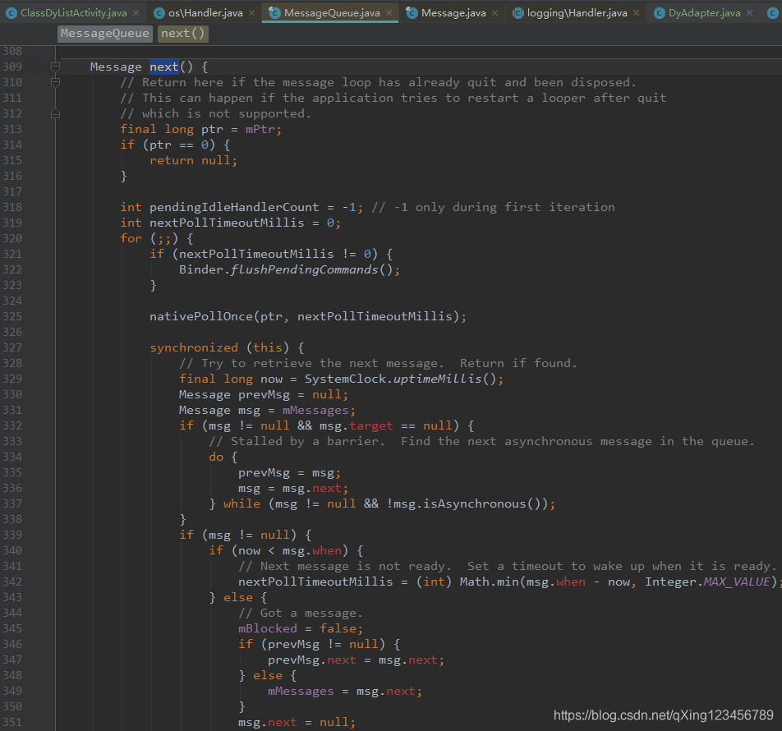Close the MessageQueue.java tab
This screenshot has width=782, height=731.
(x=389, y=13)
